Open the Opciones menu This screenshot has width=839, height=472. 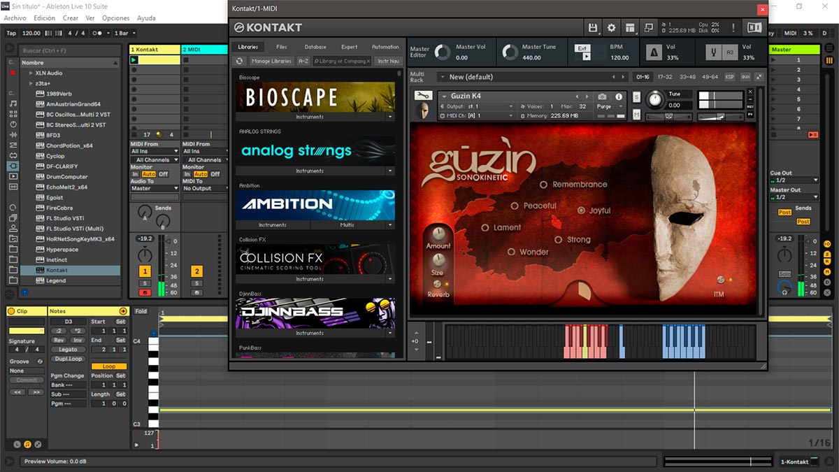(116, 18)
